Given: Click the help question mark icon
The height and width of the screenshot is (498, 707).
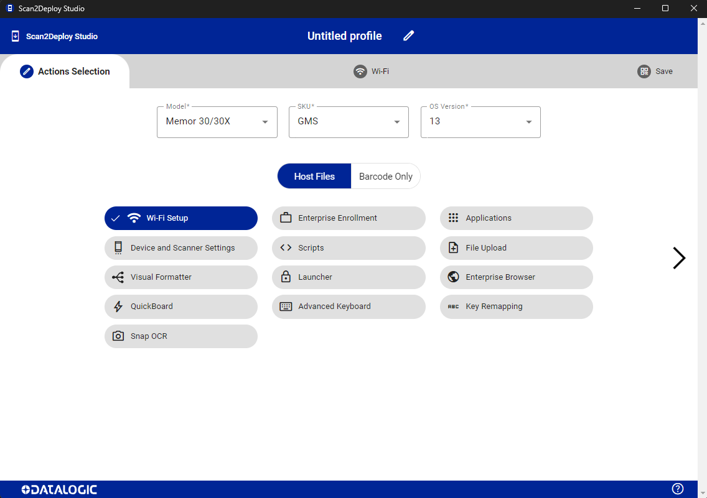Looking at the screenshot, I should 678,489.
